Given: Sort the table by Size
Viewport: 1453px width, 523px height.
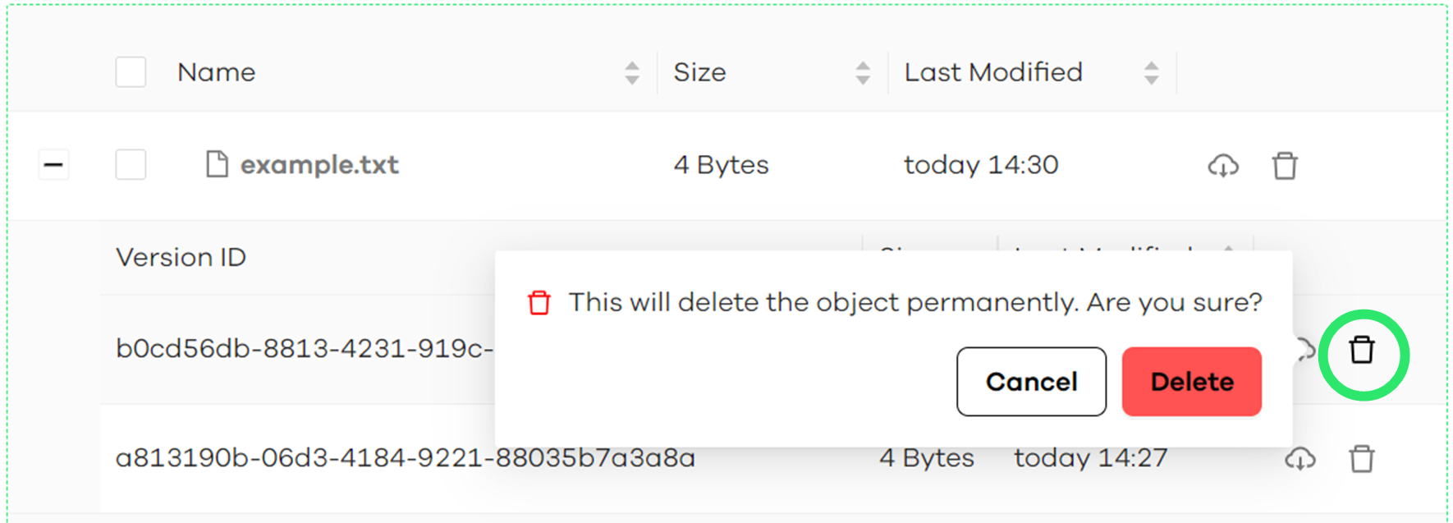Looking at the screenshot, I should 862,72.
